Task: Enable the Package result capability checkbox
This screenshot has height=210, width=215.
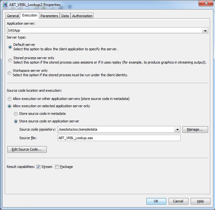Action: pos(57,167)
